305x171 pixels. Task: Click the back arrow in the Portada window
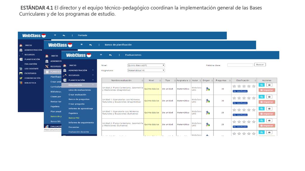64,36
